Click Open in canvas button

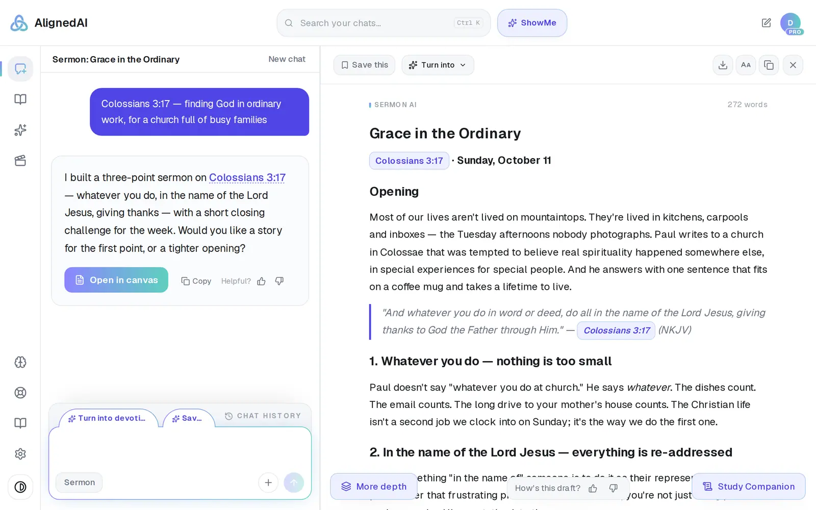click(116, 280)
